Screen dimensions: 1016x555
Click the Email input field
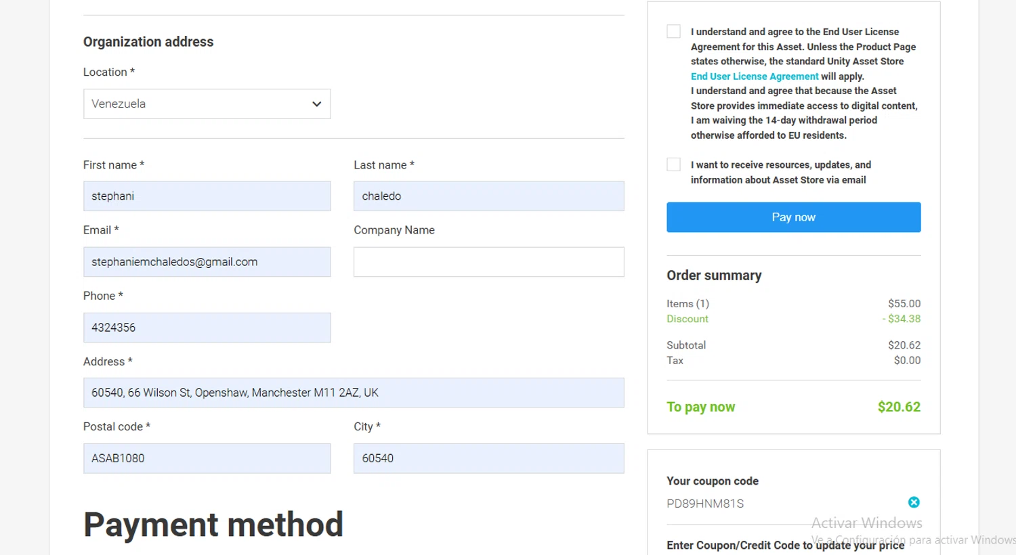207,261
